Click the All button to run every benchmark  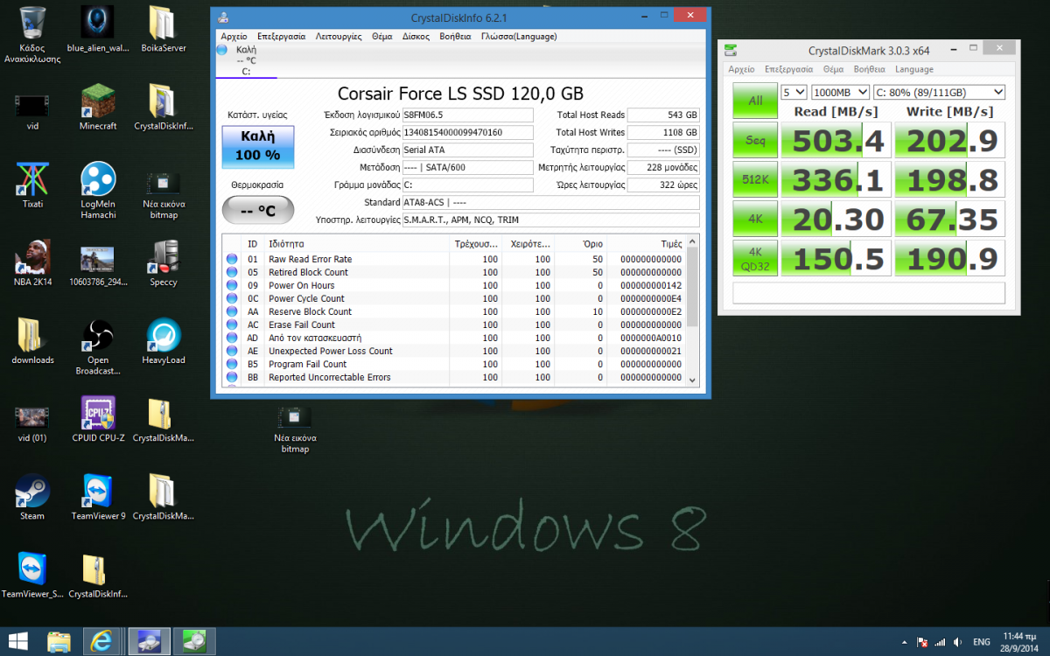[754, 101]
